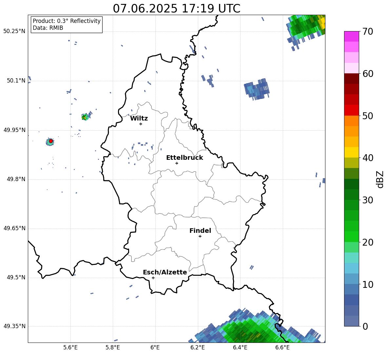388x354 pixels.
Task: Click the 'Product: 0.3° Reflectivity' text
Action: click(x=67, y=21)
